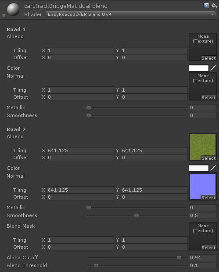Click Road 2 Albedo Tiling X field
The width and height of the screenshot is (219, 272).
[80, 150]
